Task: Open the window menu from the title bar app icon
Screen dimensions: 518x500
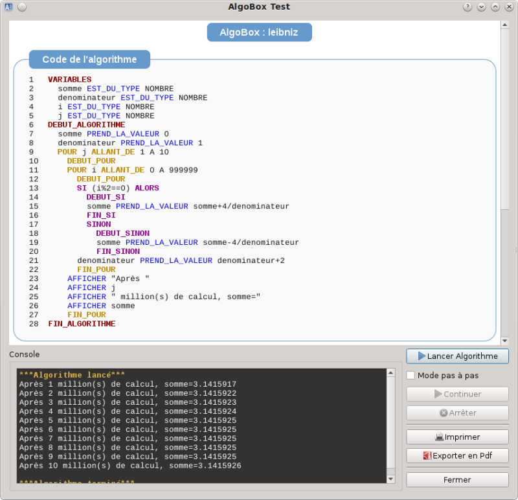Action: [8, 7]
